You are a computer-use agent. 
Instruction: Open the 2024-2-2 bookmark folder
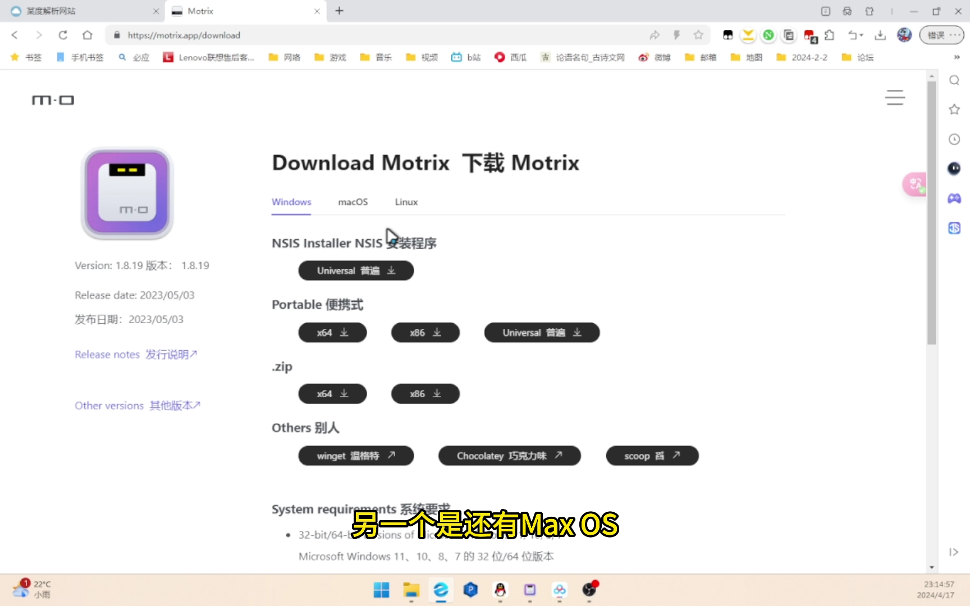pyautogui.click(x=802, y=57)
